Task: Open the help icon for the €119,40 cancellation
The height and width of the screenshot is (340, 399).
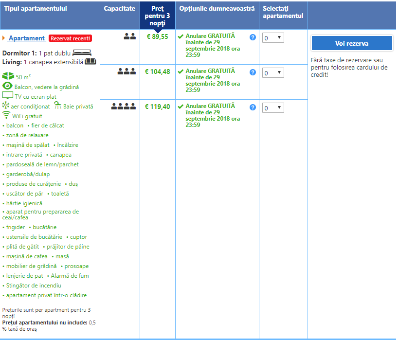Action: pyautogui.click(x=253, y=107)
